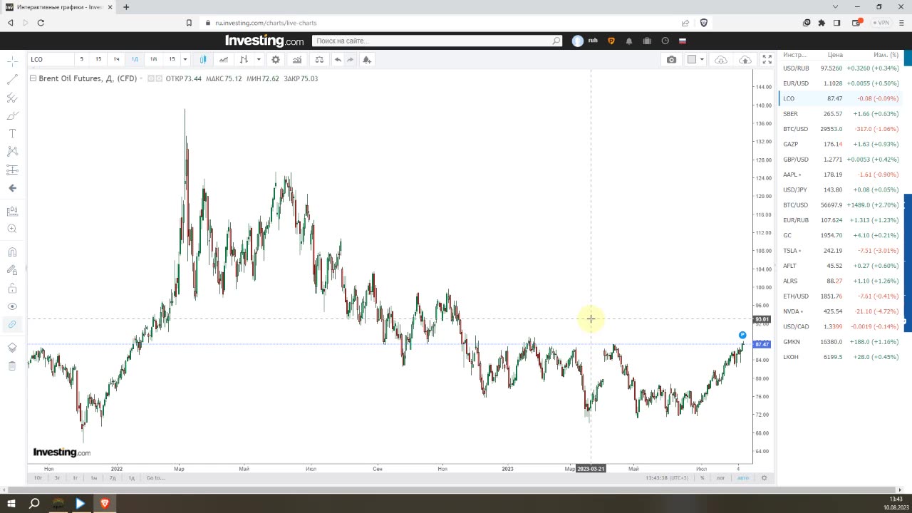Click the left arrow in the left toolbar
The image size is (912, 513).
[x=12, y=188]
